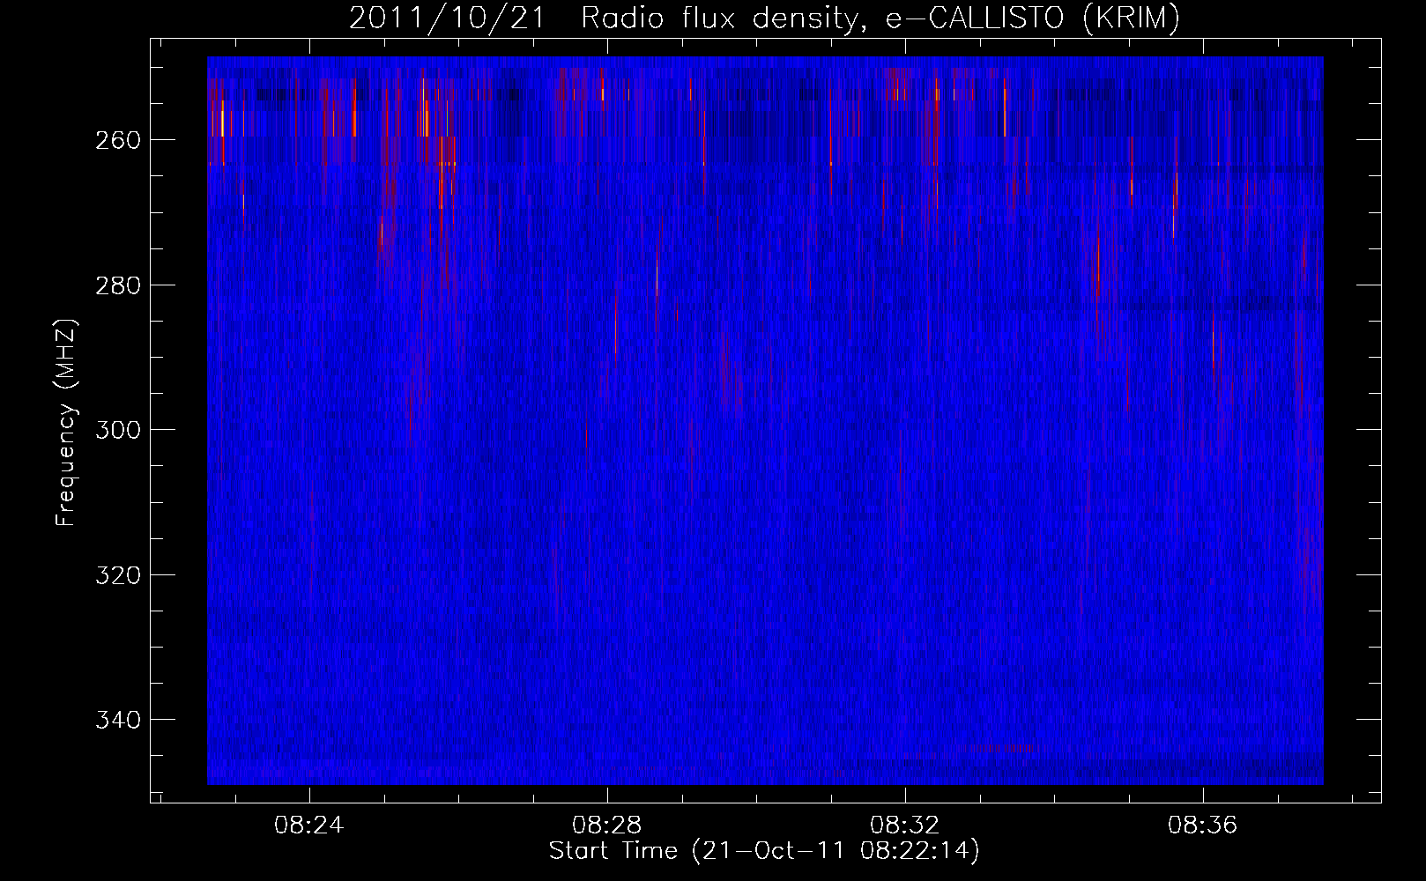Click the 08:24 time tick label
This screenshot has width=1426, height=881.
click(309, 825)
